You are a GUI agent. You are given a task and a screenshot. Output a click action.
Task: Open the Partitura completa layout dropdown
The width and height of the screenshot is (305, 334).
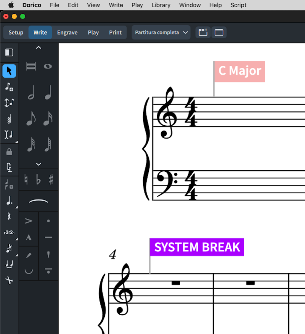[161, 32]
